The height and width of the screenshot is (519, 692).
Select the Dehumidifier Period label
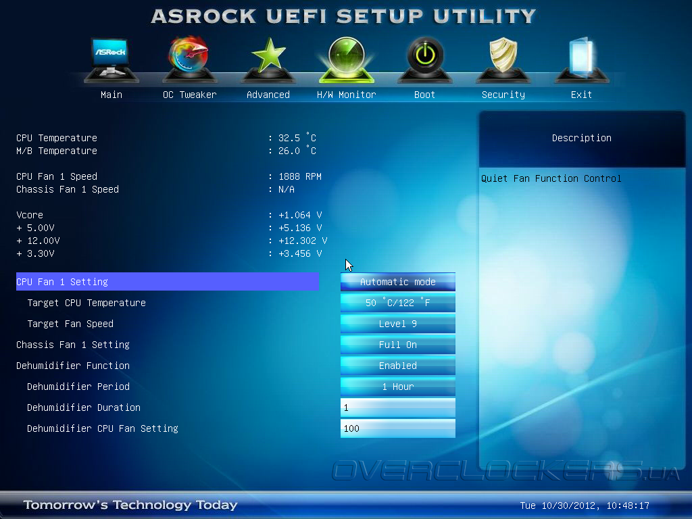[78, 387]
